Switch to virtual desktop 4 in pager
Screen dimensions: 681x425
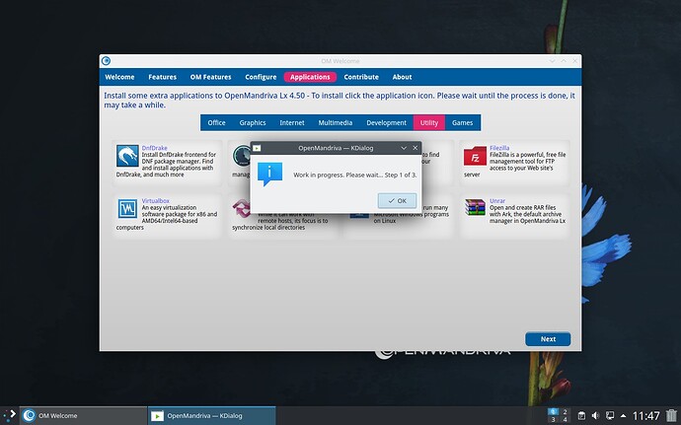point(565,419)
